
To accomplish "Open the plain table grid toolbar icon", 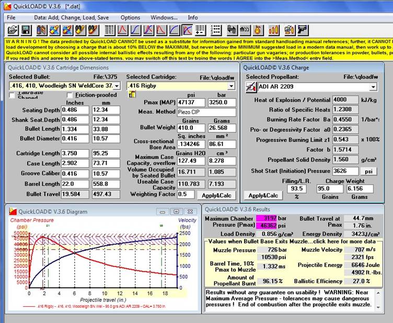I will (x=110, y=30).
